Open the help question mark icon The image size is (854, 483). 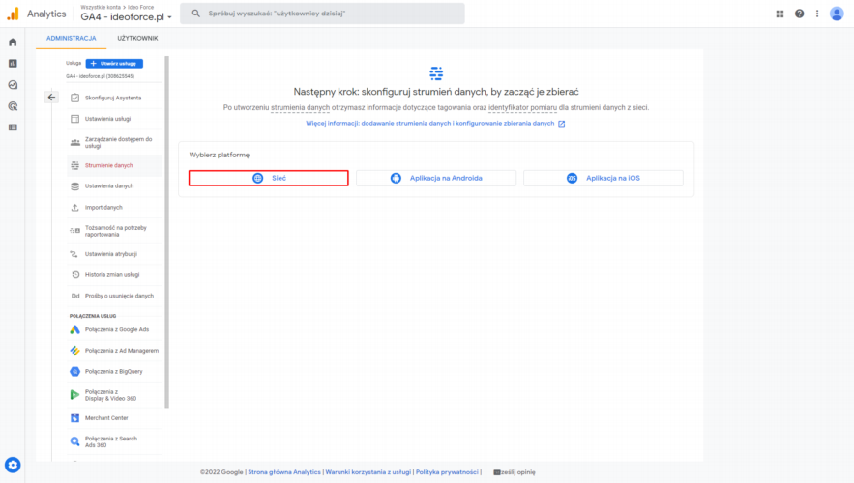(800, 14)
